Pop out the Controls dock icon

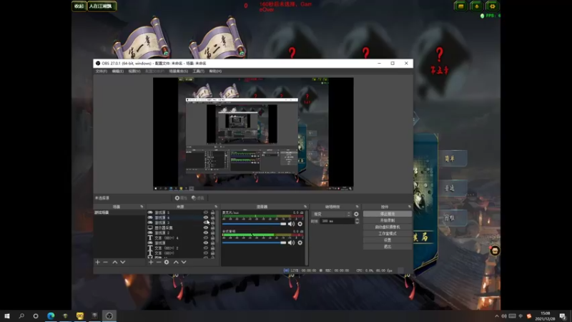[x=409, y=207]
